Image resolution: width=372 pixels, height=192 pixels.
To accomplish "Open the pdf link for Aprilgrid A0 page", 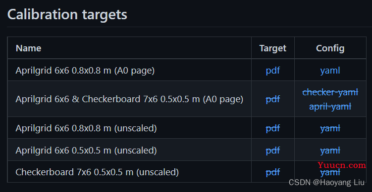I will click(273, 71).
